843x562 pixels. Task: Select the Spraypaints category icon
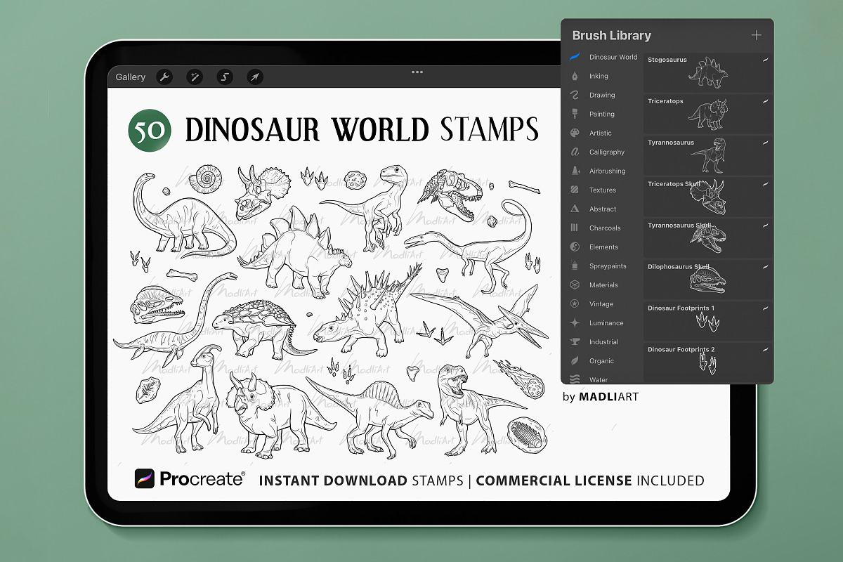click(x=575, y=266)
